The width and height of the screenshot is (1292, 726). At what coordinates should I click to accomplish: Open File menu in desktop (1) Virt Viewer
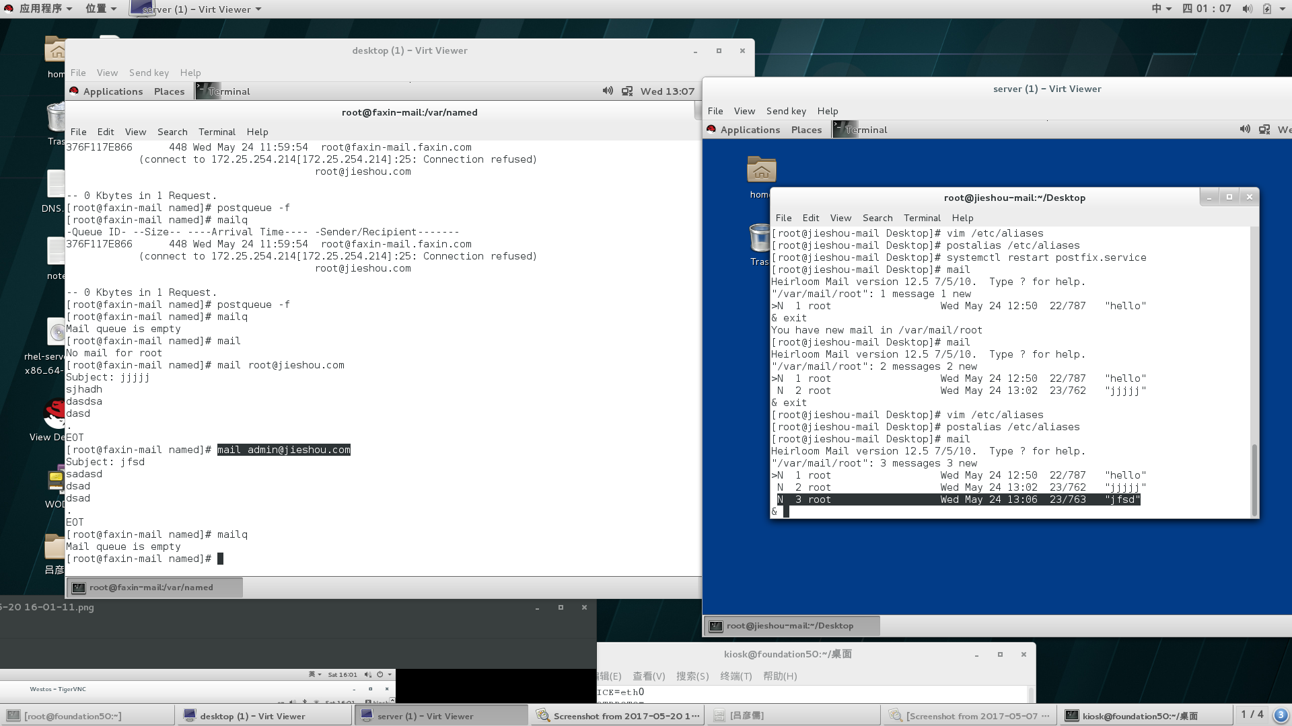tap(78, 73)
